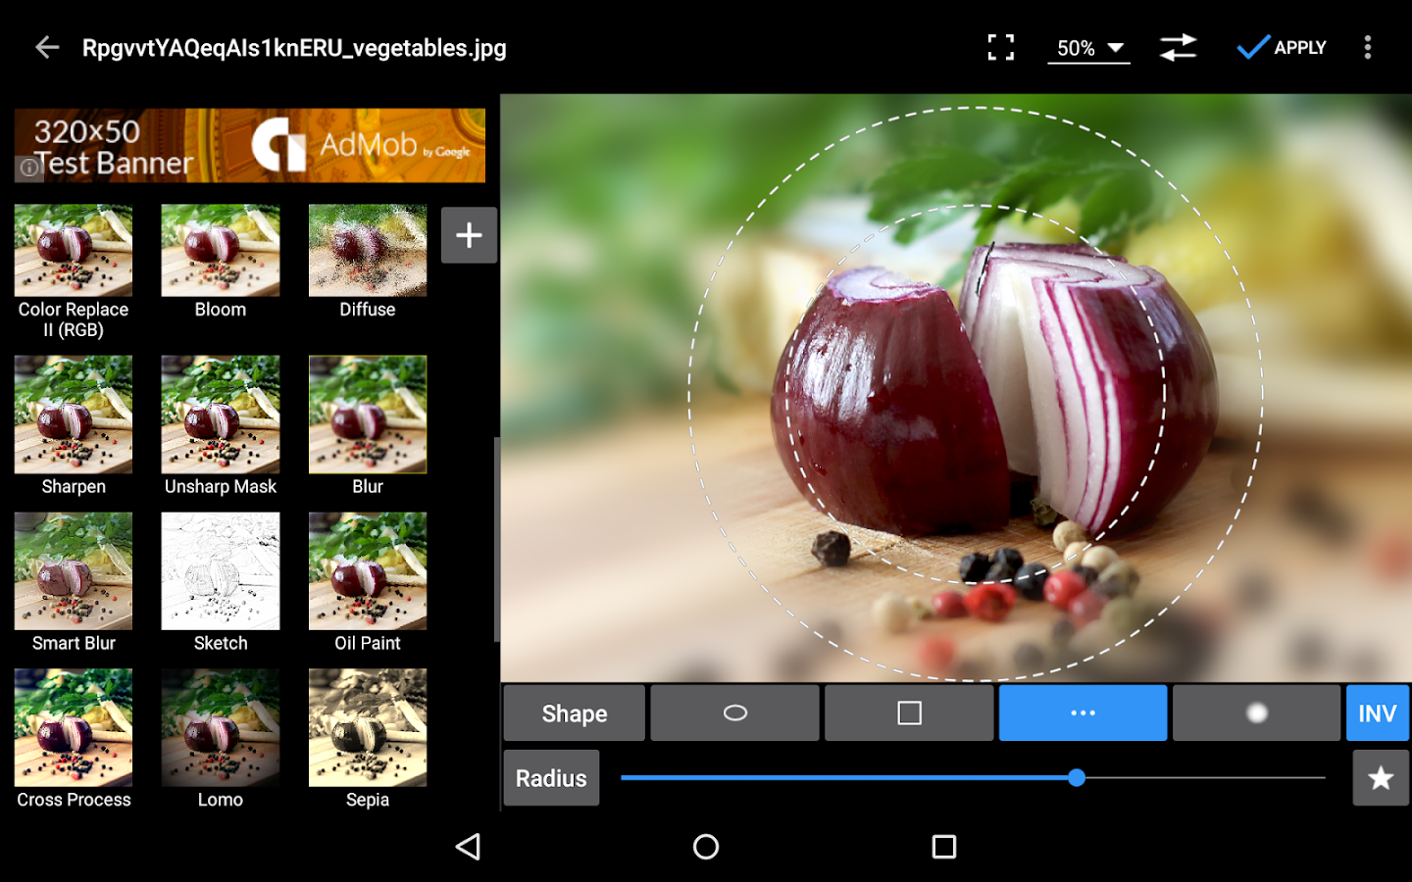
Task: Open the overflow menu with three dots
Action: pyautogui.click(x=1367, y=46)
